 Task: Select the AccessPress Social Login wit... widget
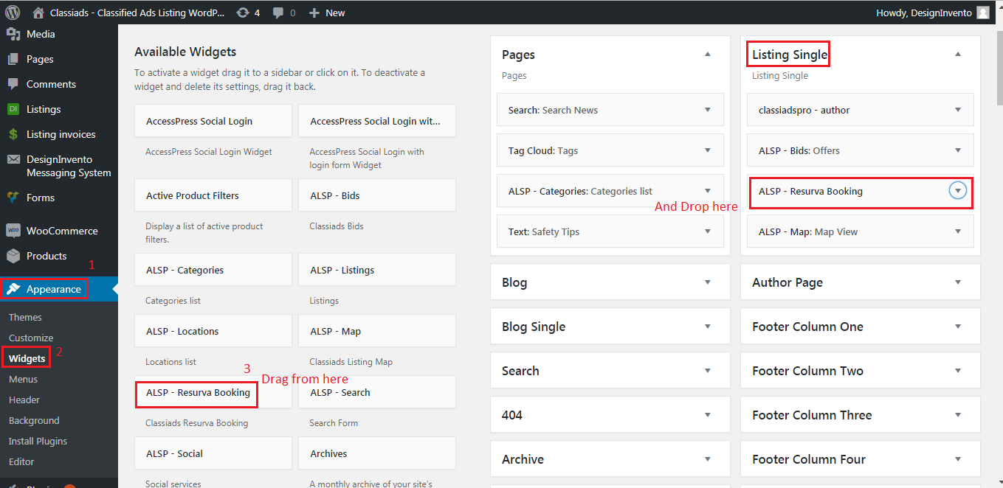pyautogui.click(x=377, y=121)
